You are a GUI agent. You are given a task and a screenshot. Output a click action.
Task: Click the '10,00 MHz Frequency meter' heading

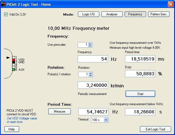78,28
